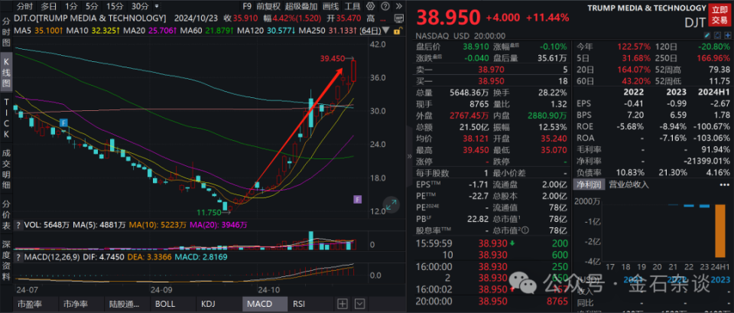Switch to 多日 timeframe
This screenshot has height=313, width=734.
(49, 7)
